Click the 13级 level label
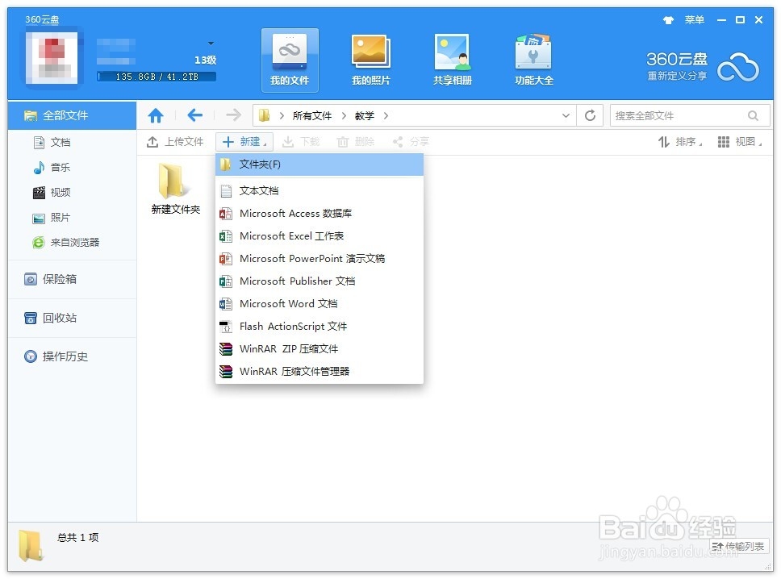Image resolution: width=781 pixels, height=579 pixels. (205, 60)
